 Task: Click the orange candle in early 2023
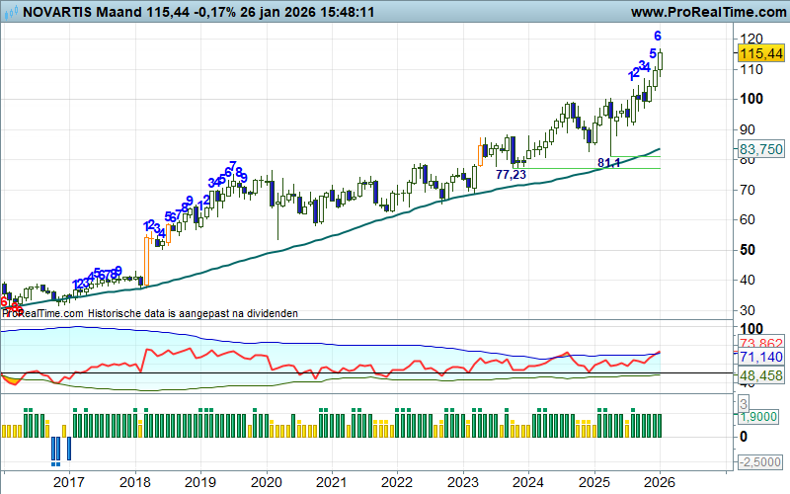coord(481,153)
